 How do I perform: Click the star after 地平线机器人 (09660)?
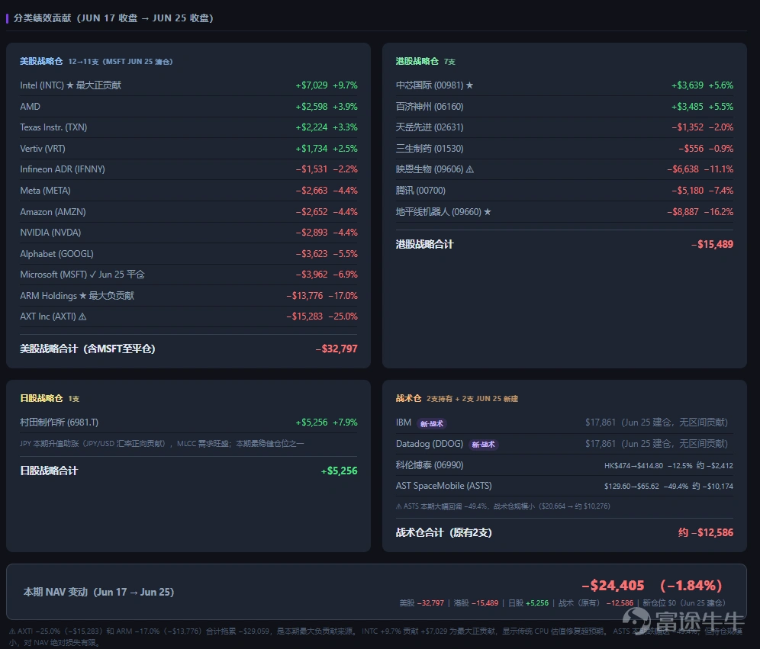click(x=488, y=212)
